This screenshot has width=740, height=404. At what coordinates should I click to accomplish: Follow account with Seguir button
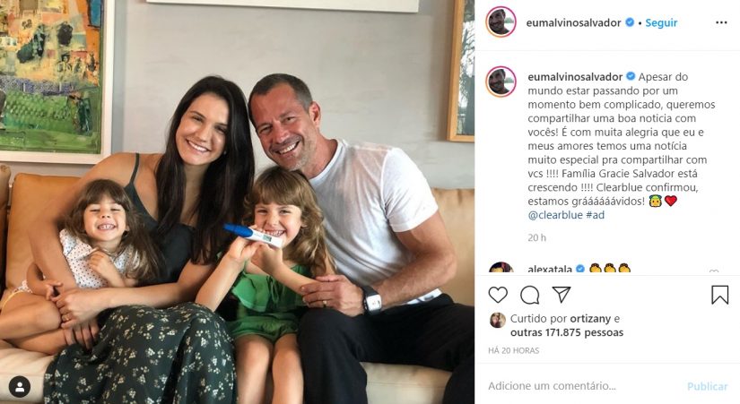661,22
